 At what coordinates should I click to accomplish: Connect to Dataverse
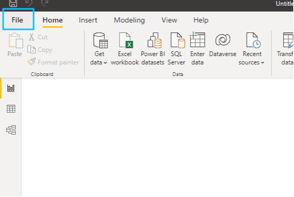tap(223, 45)
